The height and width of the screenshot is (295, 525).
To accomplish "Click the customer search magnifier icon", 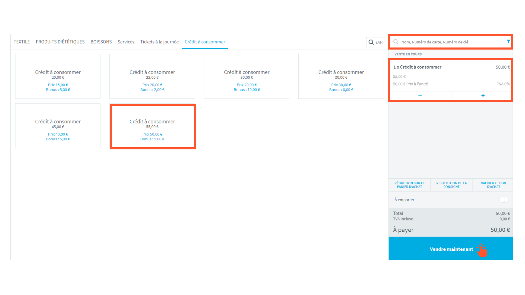I will [396, 42].
